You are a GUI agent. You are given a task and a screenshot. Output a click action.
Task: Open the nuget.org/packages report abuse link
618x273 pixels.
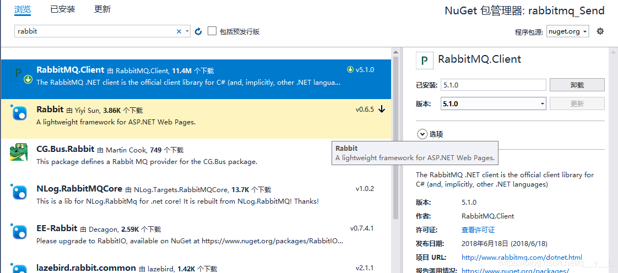tap(515, 270)
